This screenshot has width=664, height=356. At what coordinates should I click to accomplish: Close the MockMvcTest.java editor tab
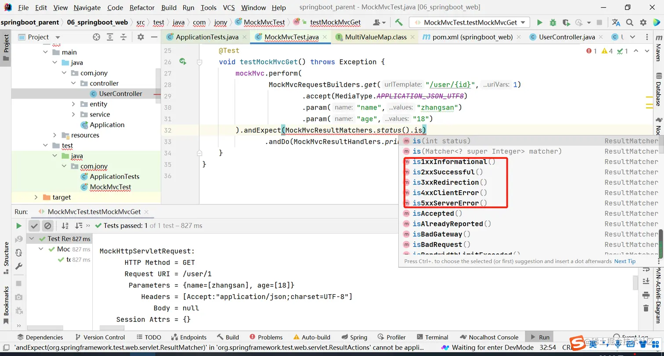pos(324,38)
